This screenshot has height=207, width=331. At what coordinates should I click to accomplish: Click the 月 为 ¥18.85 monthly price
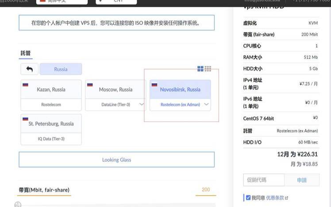304,164
